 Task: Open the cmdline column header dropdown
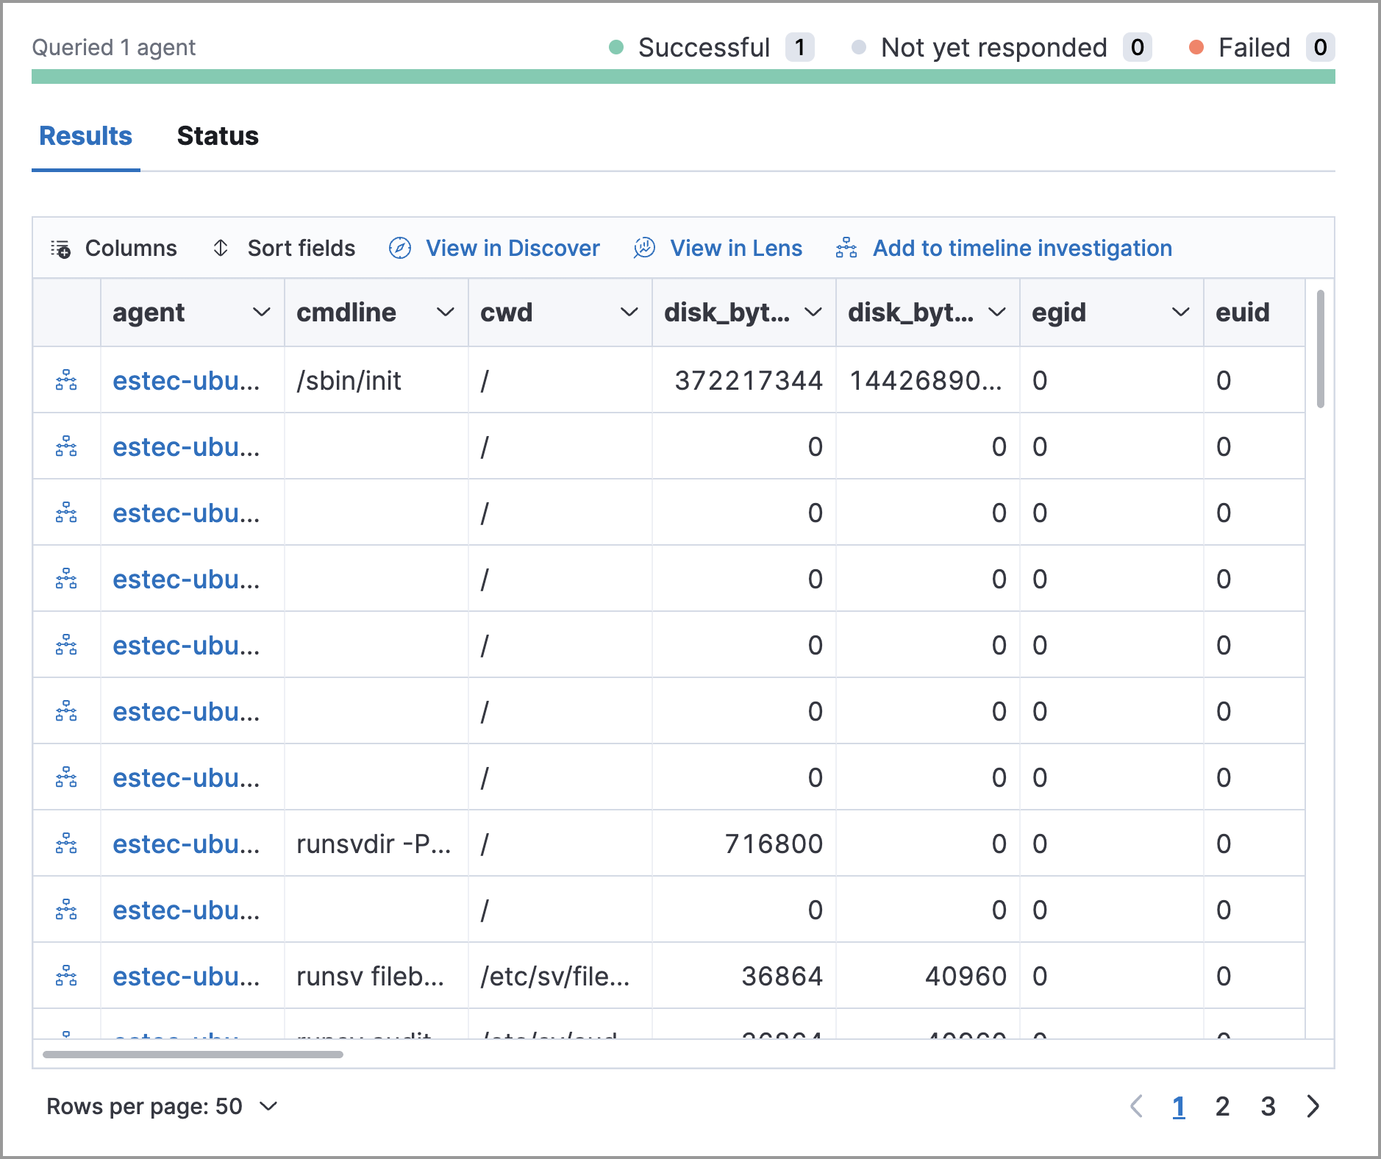[446, 313]
